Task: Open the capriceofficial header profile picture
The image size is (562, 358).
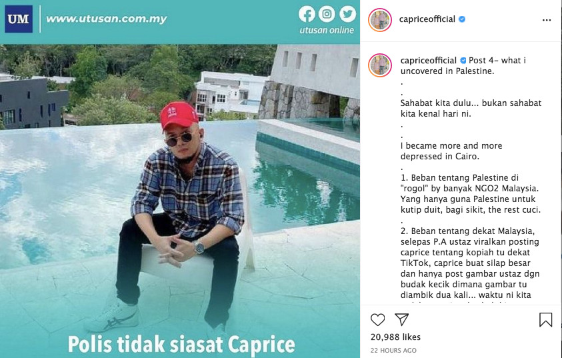Action: point(380,20)
